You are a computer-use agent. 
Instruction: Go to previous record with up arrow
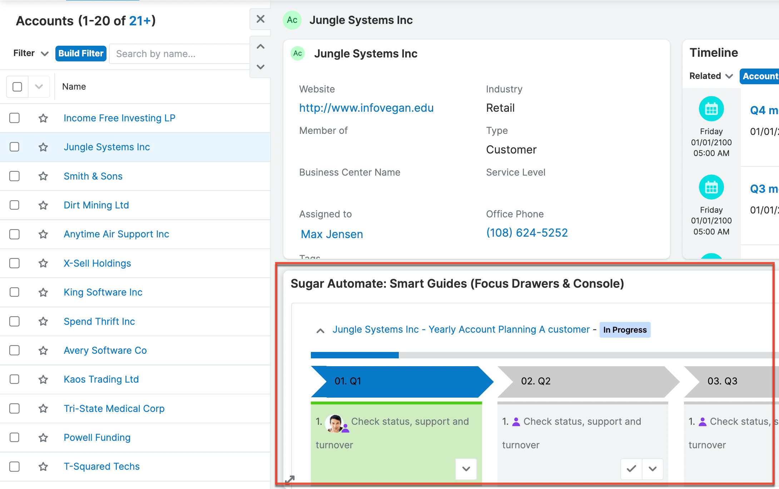(x=261, y=47)
